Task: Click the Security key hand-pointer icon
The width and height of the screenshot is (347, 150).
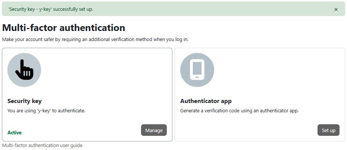Action: click(25, 69)
